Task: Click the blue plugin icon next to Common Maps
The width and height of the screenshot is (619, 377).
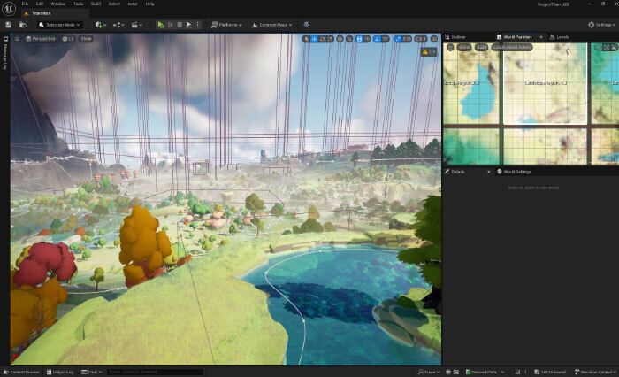Action: tap(306, 25)
